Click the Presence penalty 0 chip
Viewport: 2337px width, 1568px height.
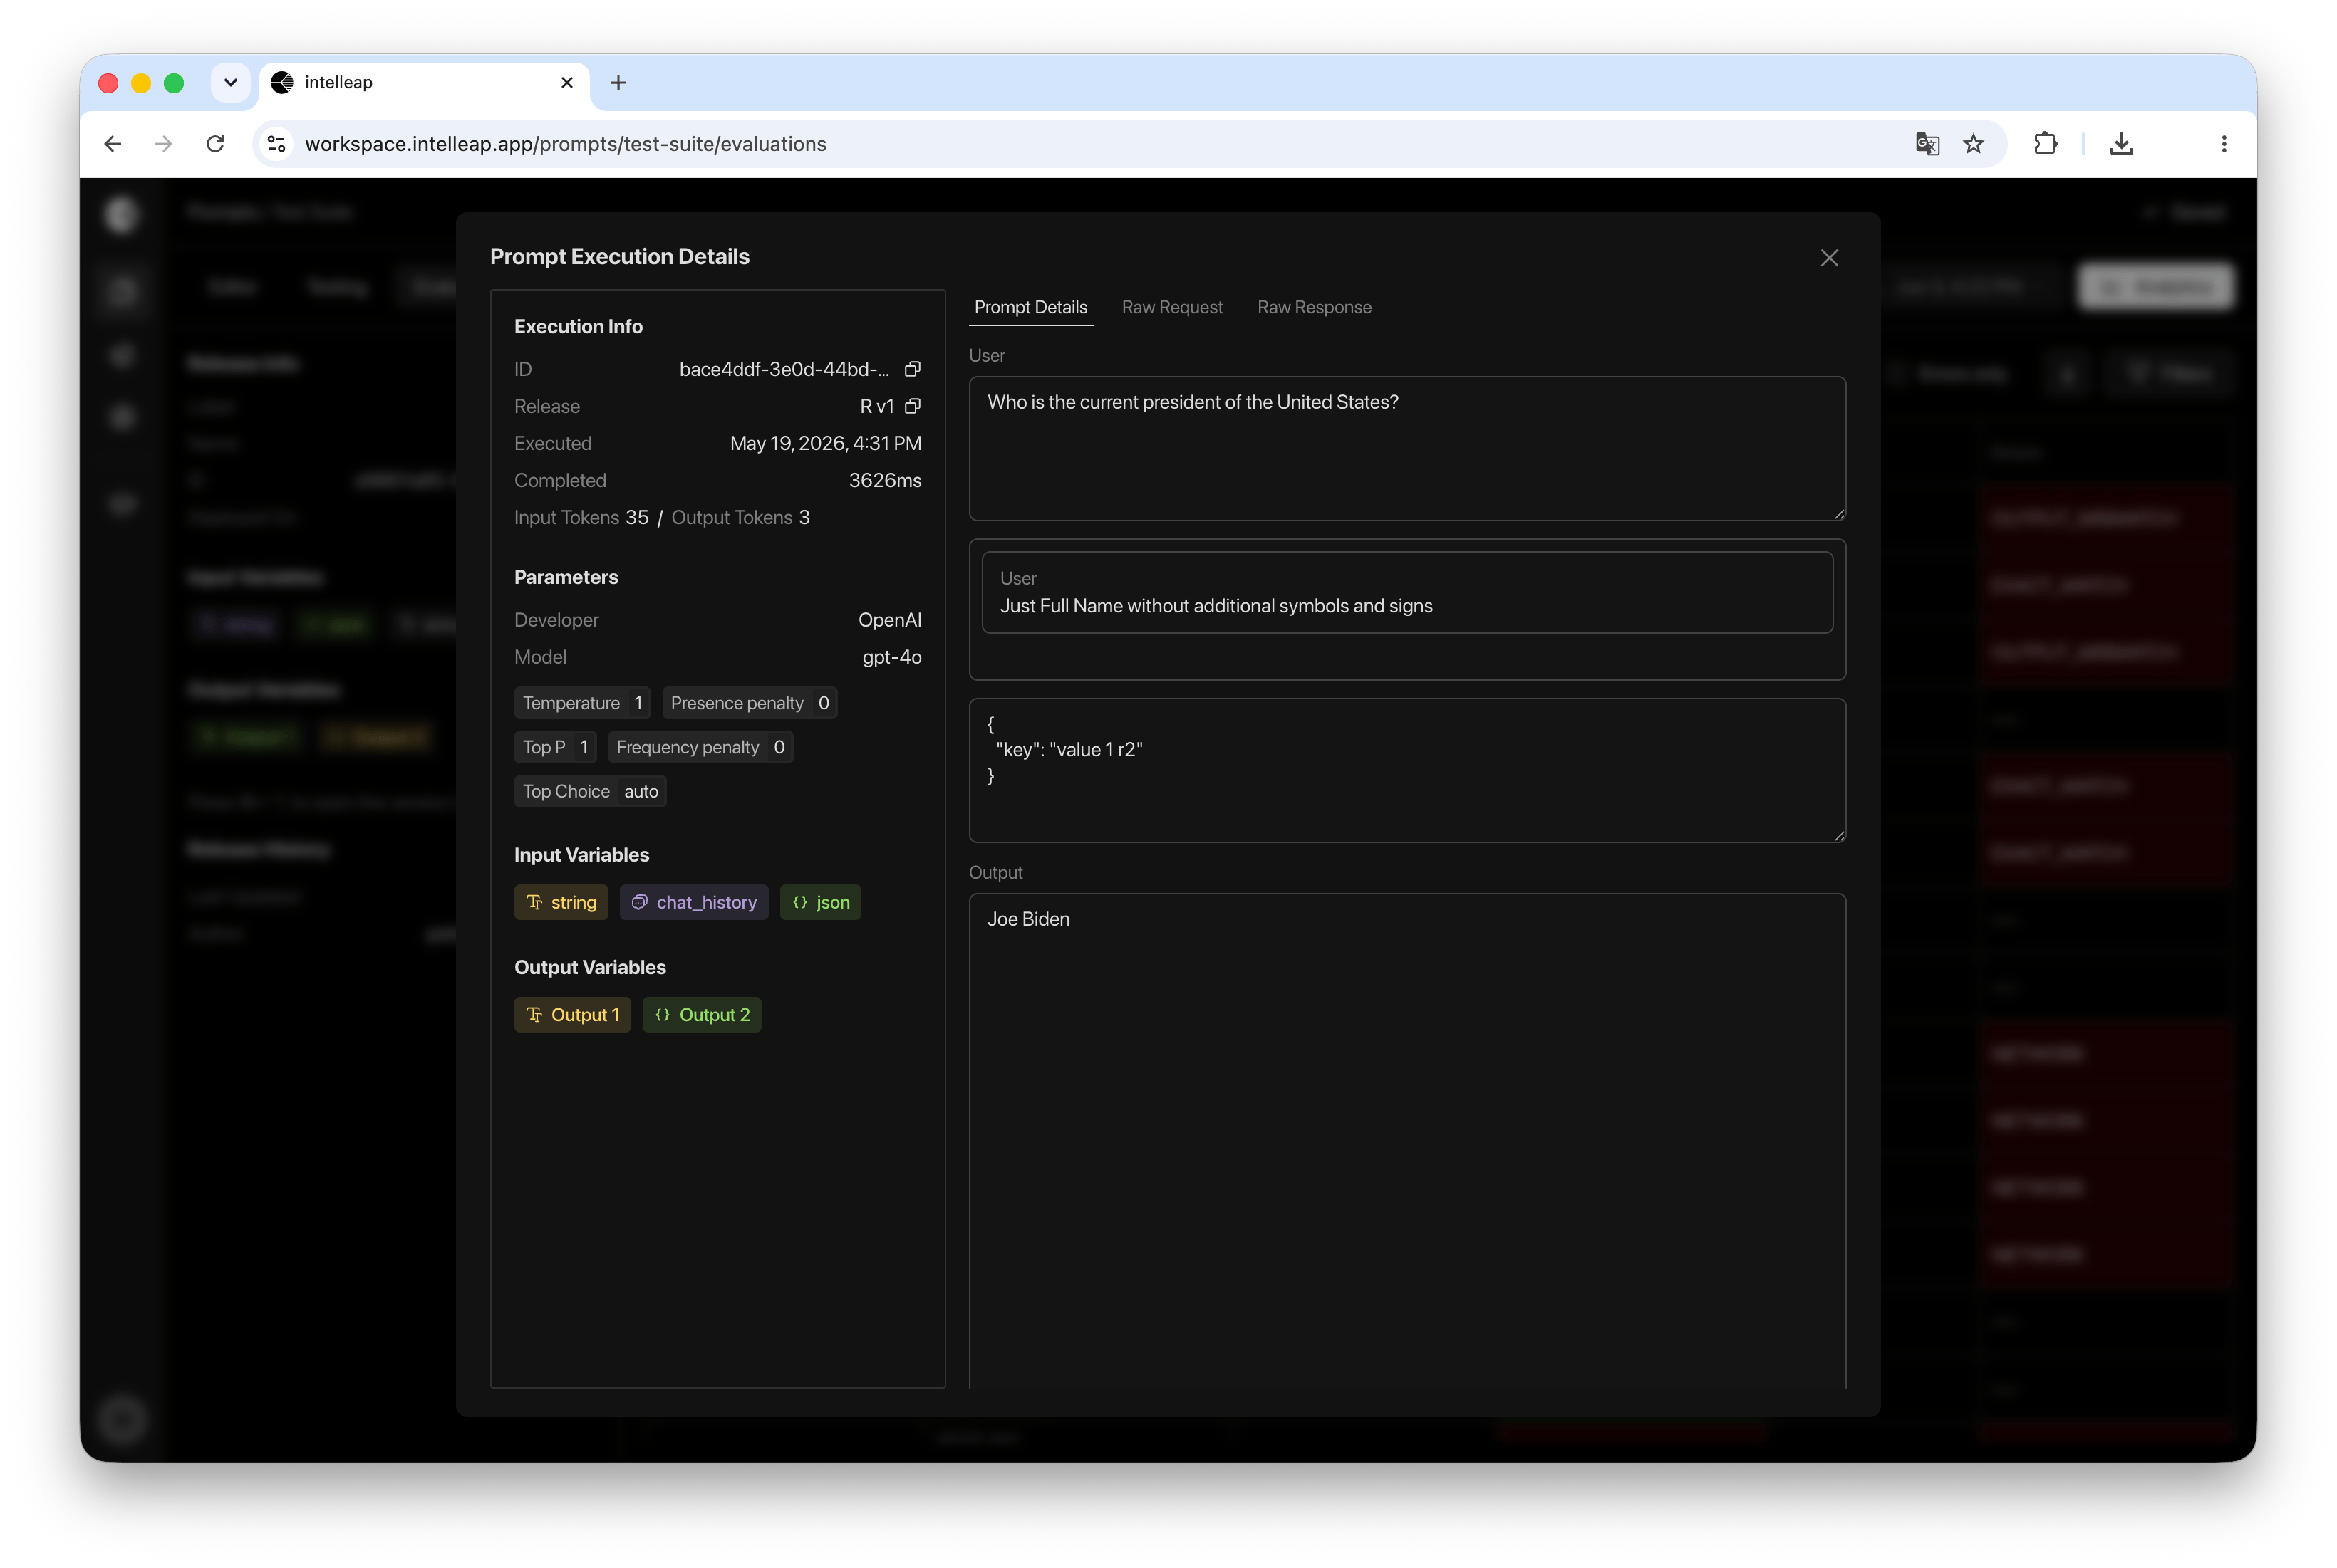(x=750, y=703)
